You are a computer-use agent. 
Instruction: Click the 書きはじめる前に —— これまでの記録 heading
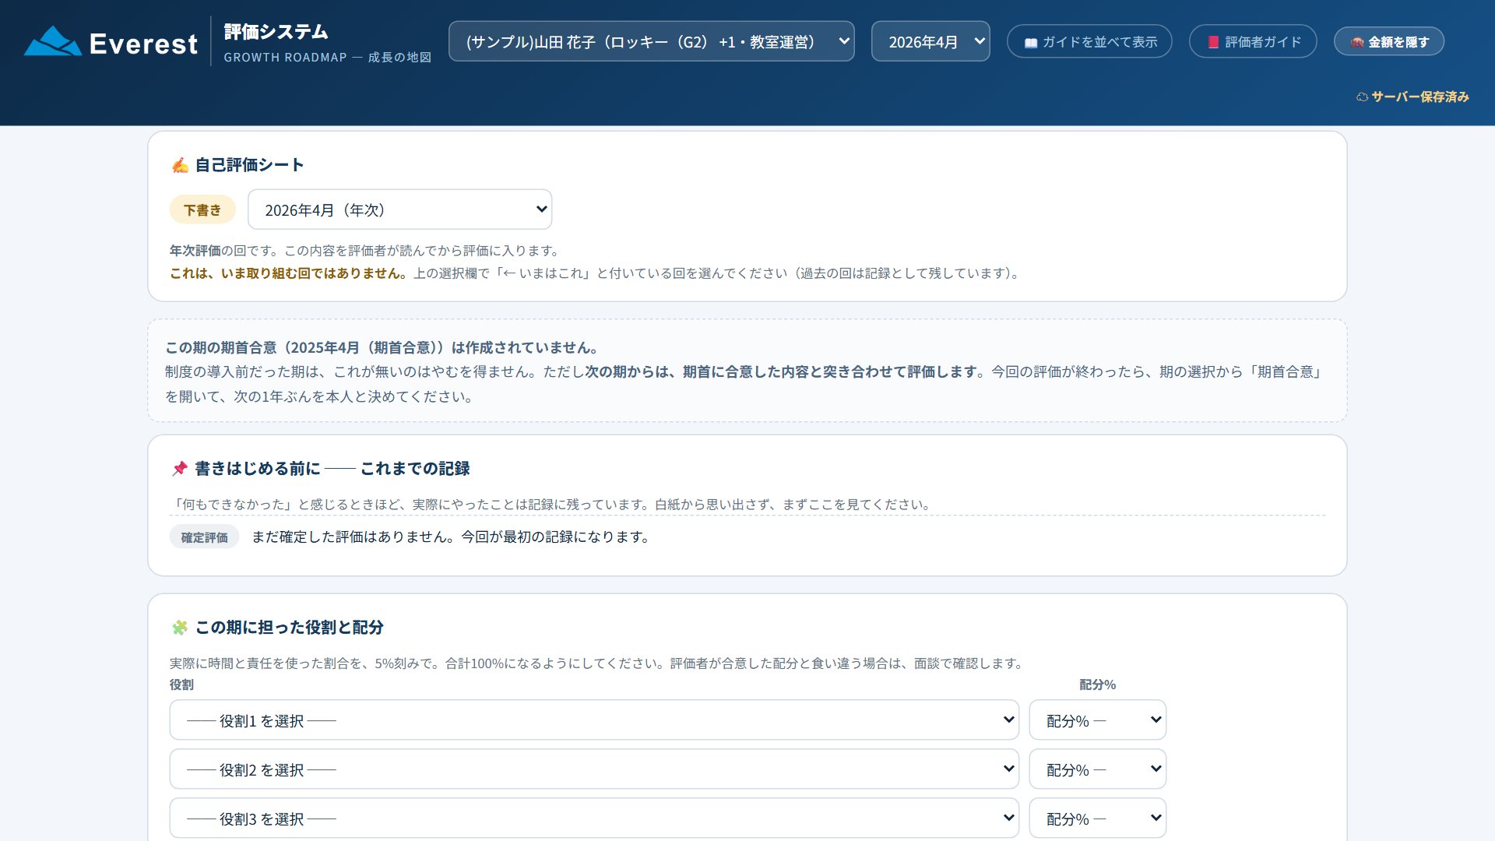click(x=332, y=469)
